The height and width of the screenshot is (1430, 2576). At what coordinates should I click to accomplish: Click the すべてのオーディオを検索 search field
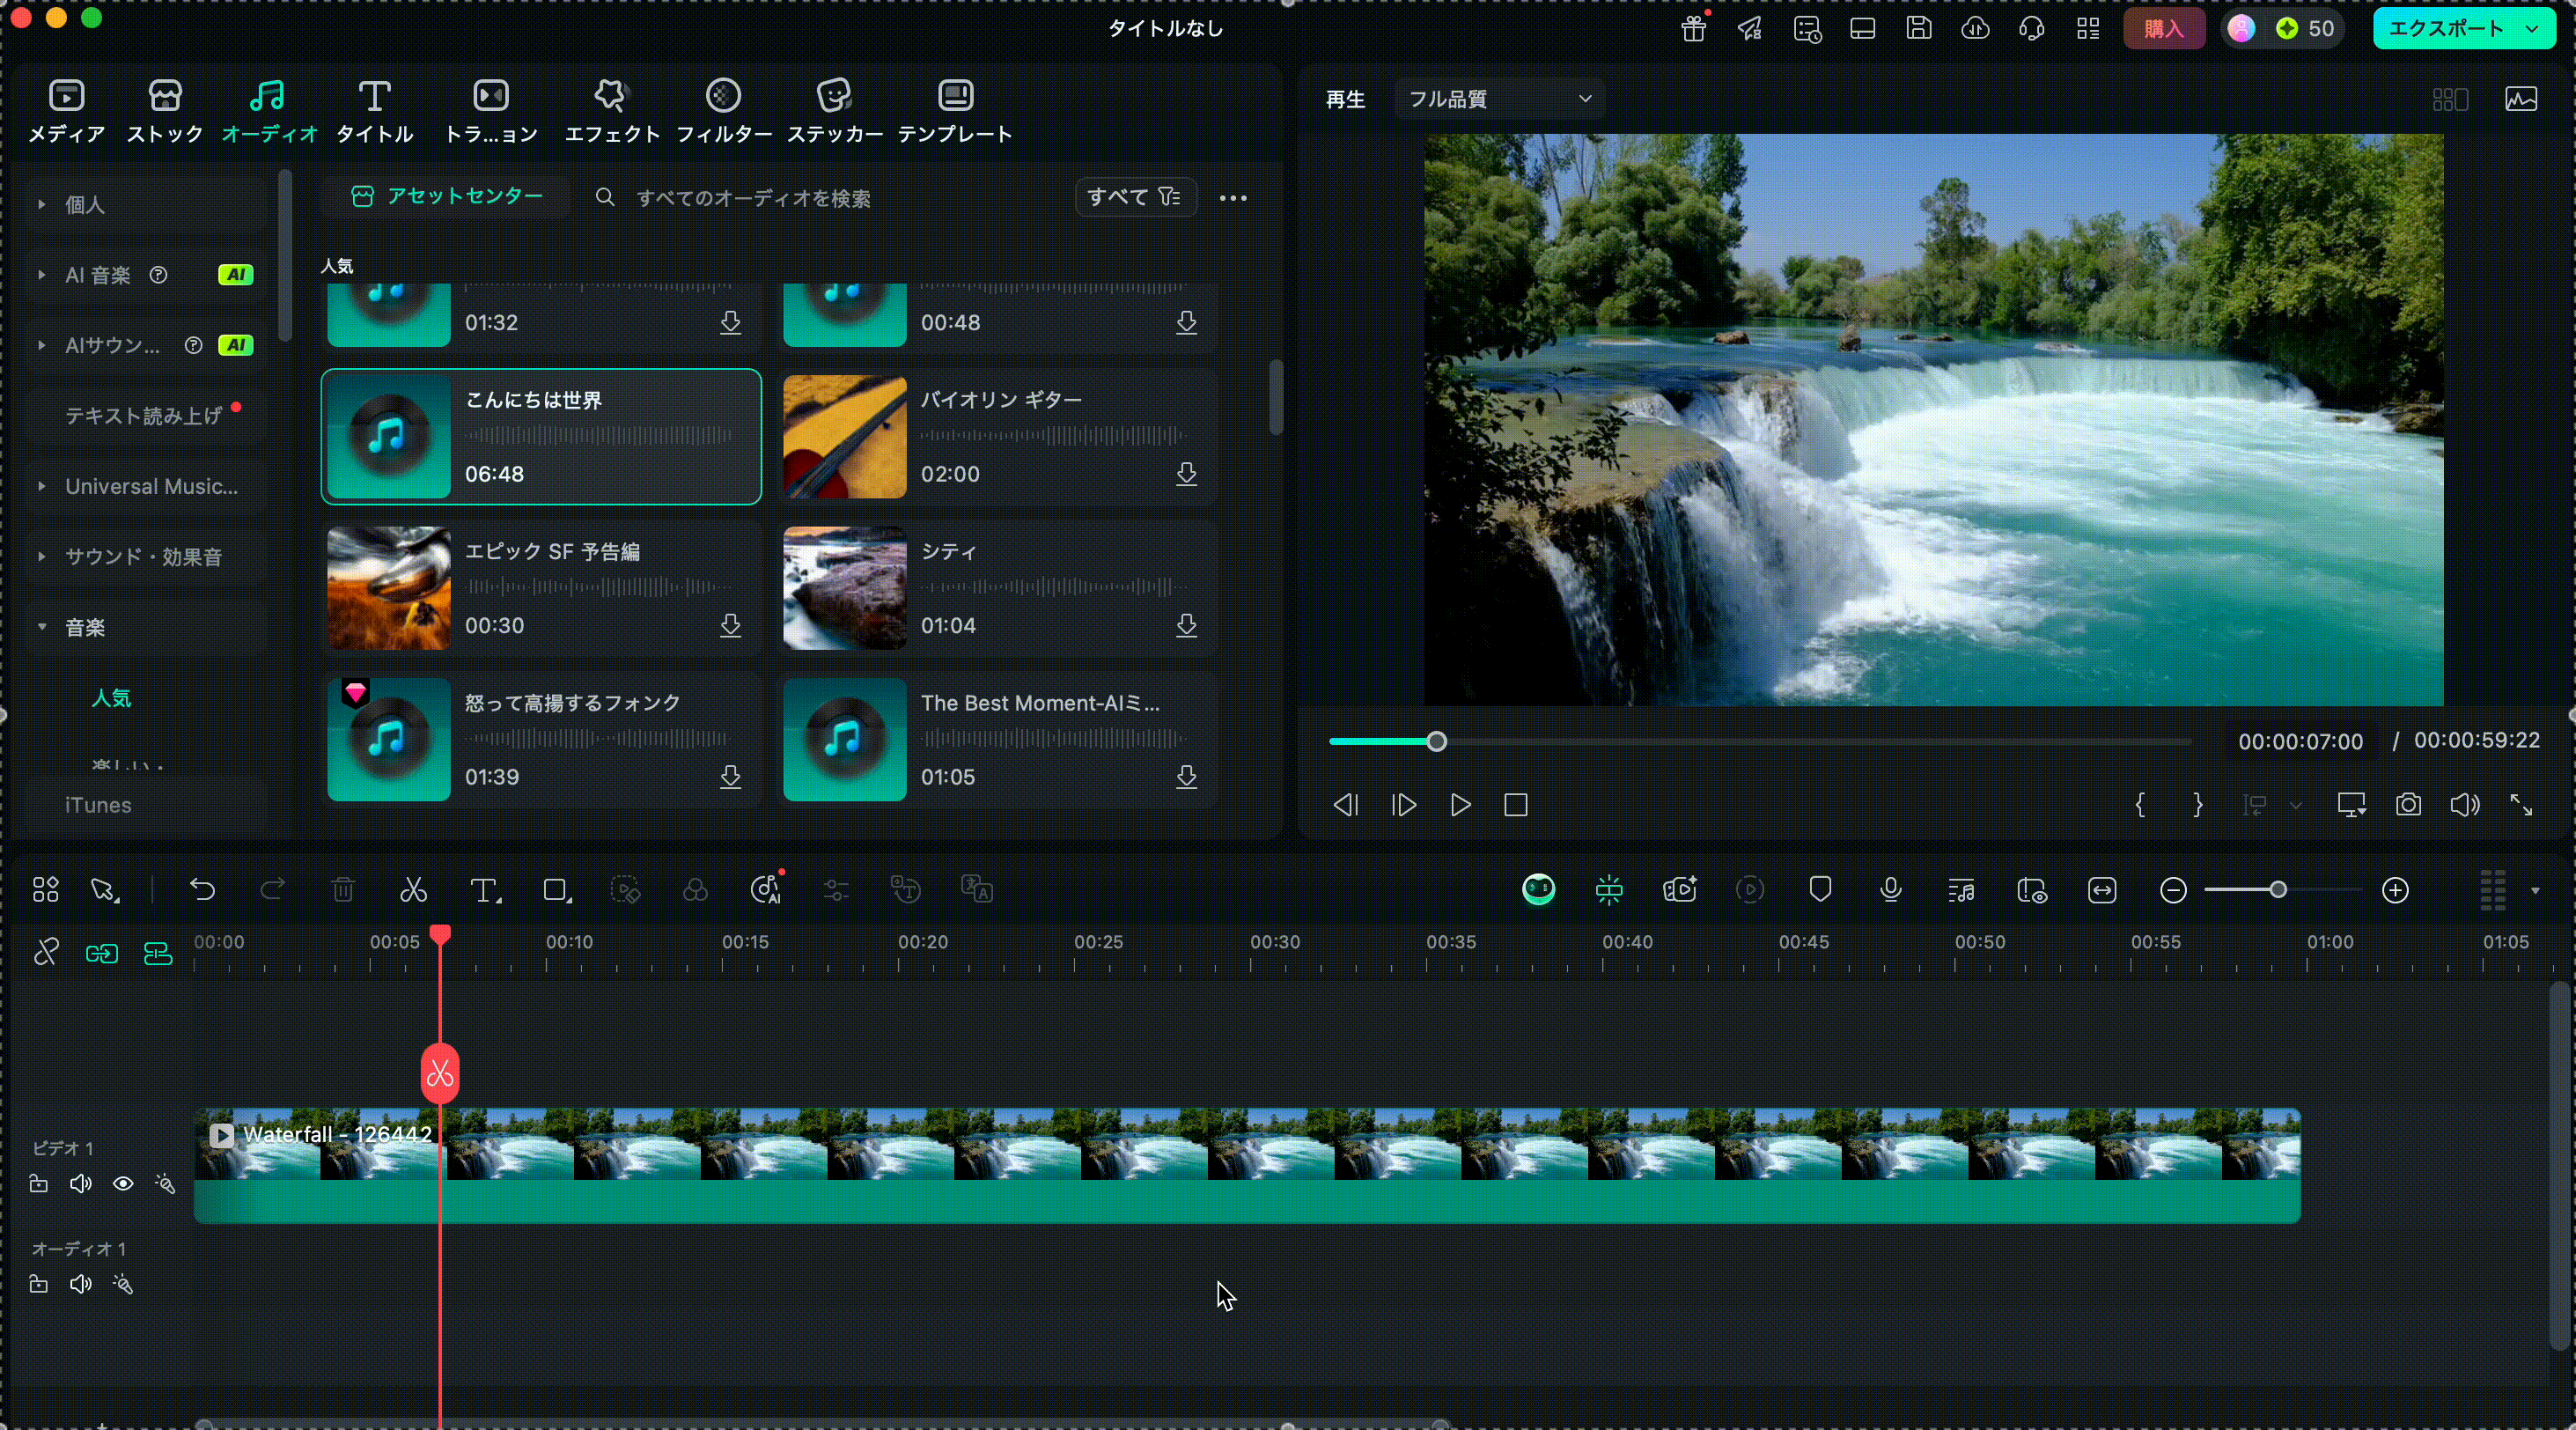(x=753, y=198)
